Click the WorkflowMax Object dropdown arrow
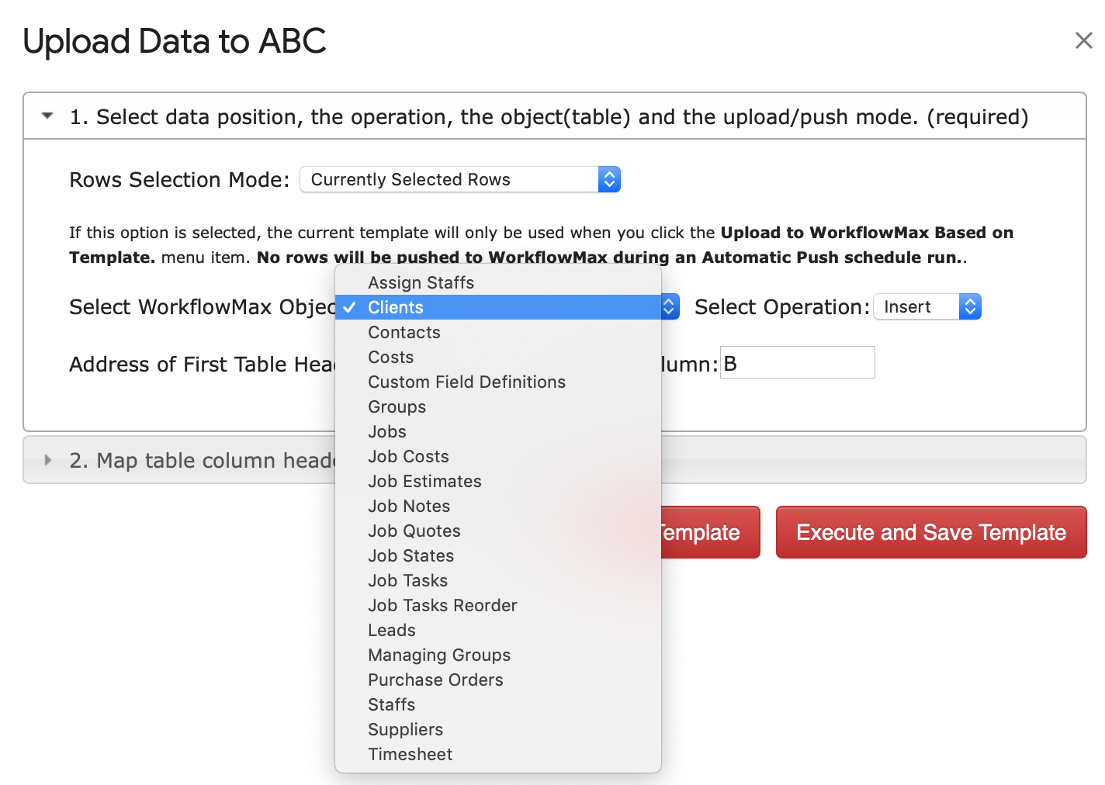Image resolution: width=1105 pixels, height=785 pixels. tap(670, 306)
